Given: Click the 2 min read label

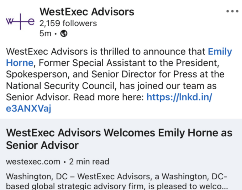Looking at the screenshot, I should coord(89,162).
